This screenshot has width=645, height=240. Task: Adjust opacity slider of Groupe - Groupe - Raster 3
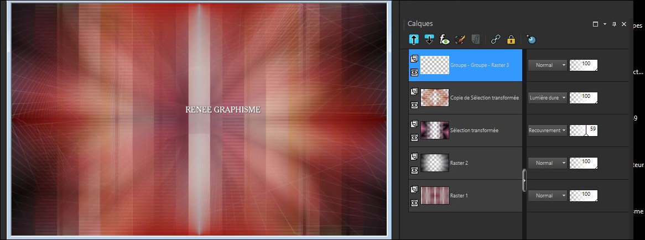583,65
